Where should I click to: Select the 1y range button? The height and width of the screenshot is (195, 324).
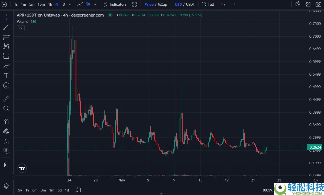click(27, 190)
